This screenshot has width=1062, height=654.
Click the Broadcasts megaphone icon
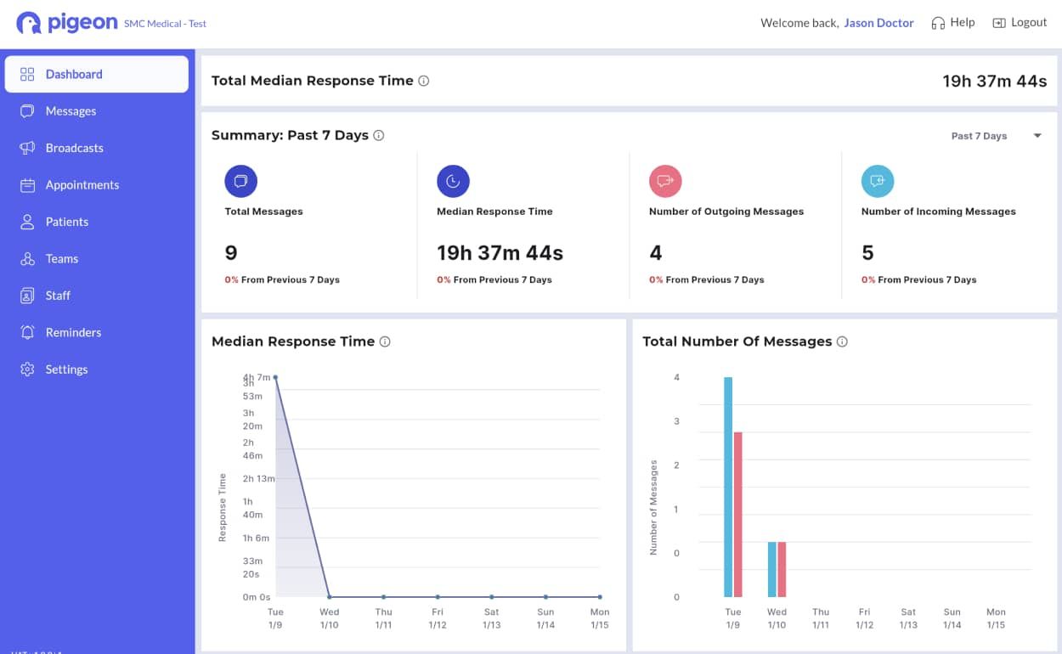[x=26, y=148]
